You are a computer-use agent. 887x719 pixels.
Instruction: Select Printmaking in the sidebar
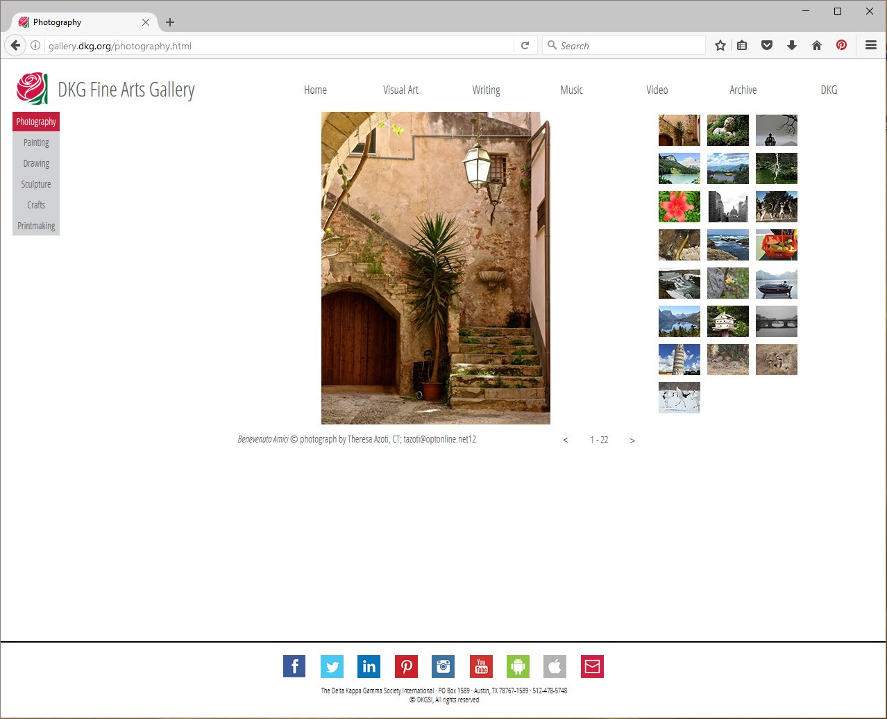pos(36,226)
